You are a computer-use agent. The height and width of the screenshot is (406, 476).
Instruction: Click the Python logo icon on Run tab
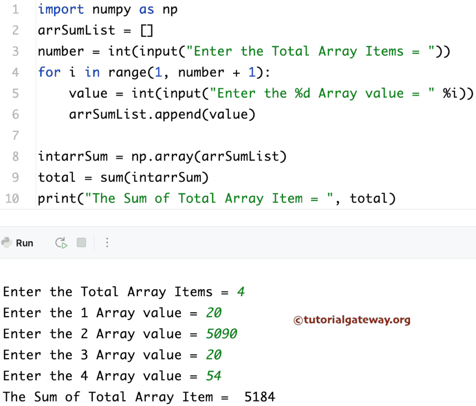pos(7,243)
